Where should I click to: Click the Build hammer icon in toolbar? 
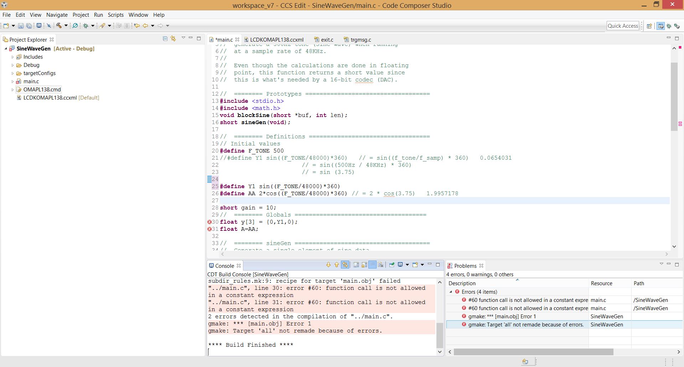click(x=59, y=26)
